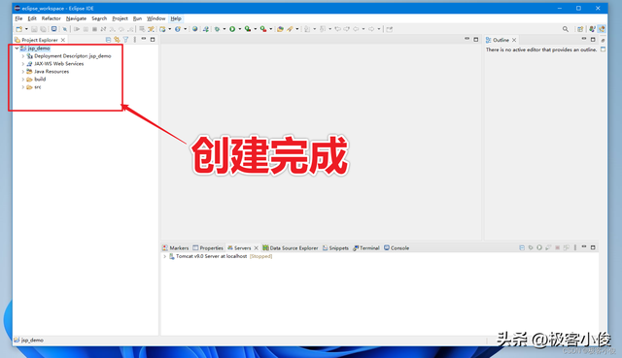Click the green Run play icon

232,29
